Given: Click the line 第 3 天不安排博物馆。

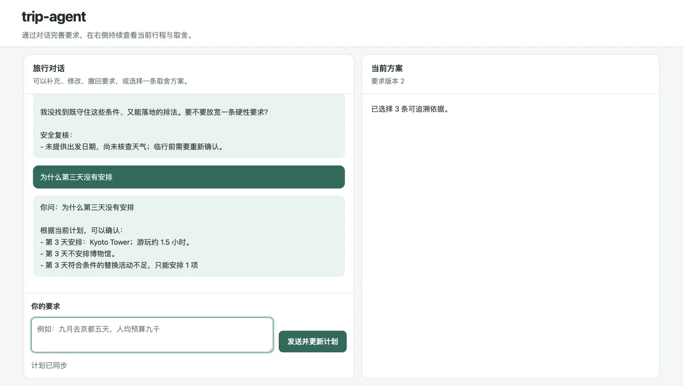Looking at the screenshot, I should 79,254.
